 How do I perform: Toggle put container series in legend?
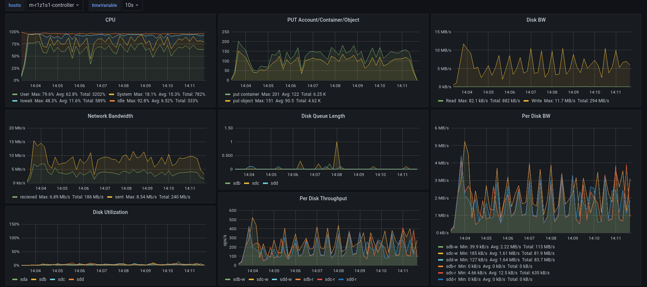(x=246, y=94)
